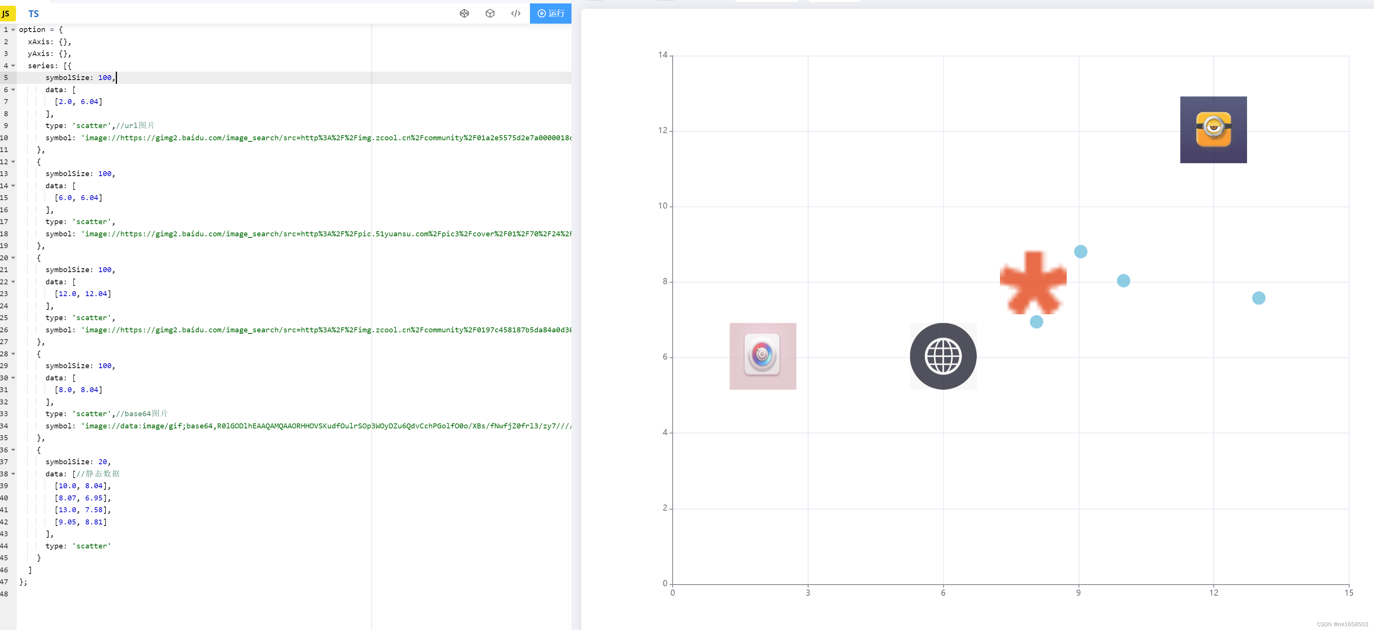Switch to the TS tab
This screenshot has width=1374, height=630.
[x=33, y=14]
